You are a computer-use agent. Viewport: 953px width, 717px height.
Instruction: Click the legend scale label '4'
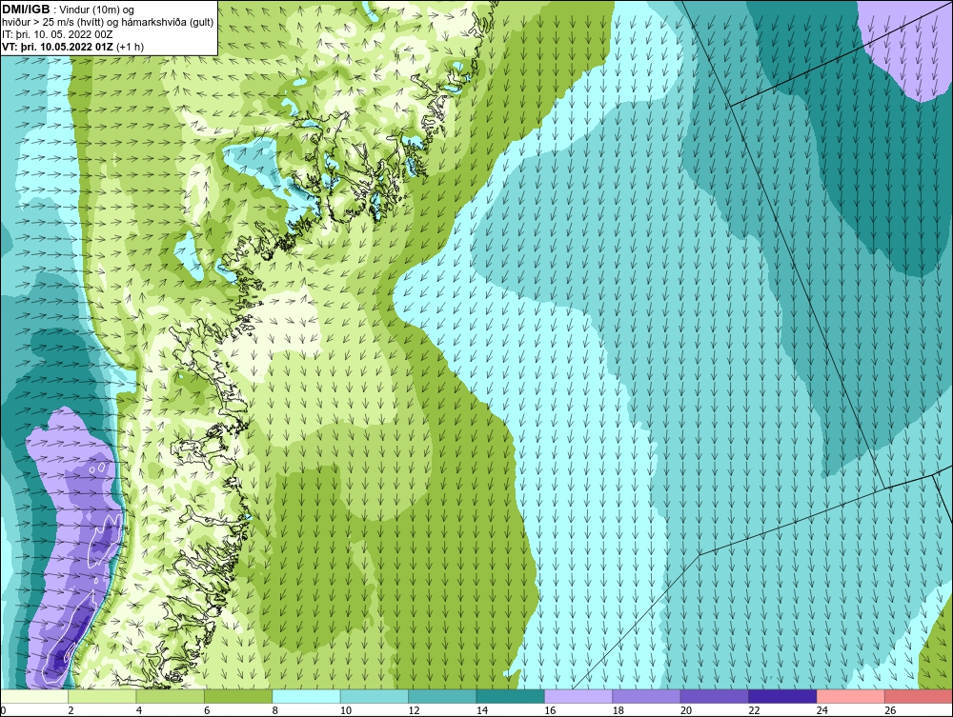139,710
